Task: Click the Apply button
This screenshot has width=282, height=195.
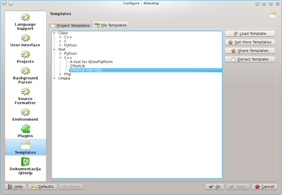Action: pos(238,187)
